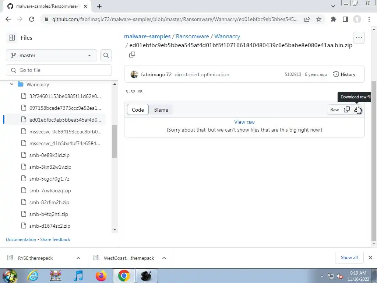This screenshot has width=377, height=283.
Task: Launch Firefox from taskbar
Action: (101, 276)
